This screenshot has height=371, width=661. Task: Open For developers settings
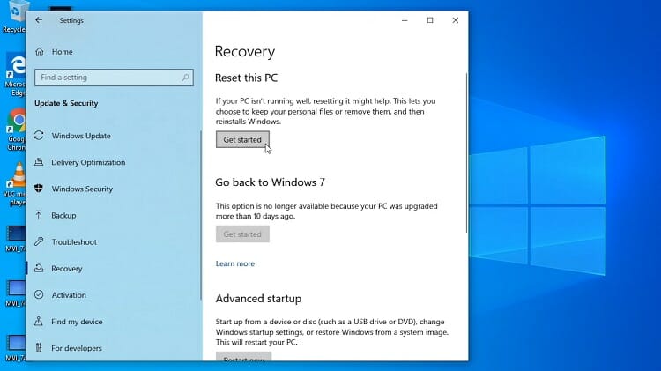(x=77, y=348)
